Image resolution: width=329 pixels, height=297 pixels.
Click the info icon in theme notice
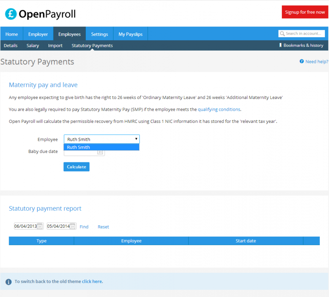tap(8, 282)
